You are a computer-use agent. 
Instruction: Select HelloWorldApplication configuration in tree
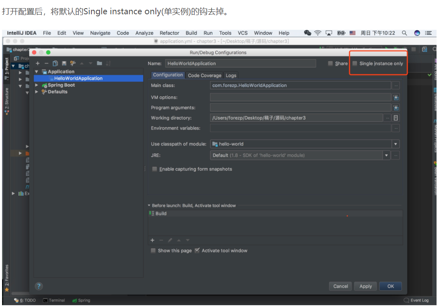coord(89,78)
